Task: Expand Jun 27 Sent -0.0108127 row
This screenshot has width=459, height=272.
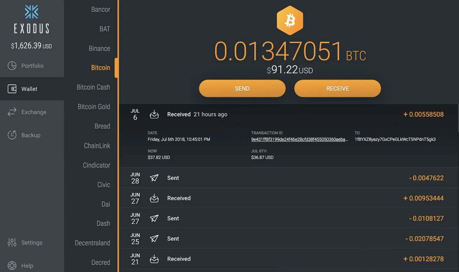Action: tap(288, 218)
